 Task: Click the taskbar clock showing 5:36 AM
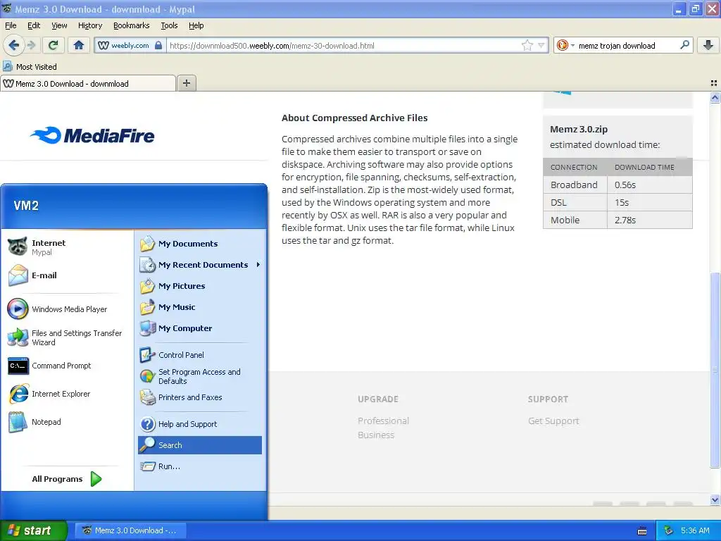[695, 530]
